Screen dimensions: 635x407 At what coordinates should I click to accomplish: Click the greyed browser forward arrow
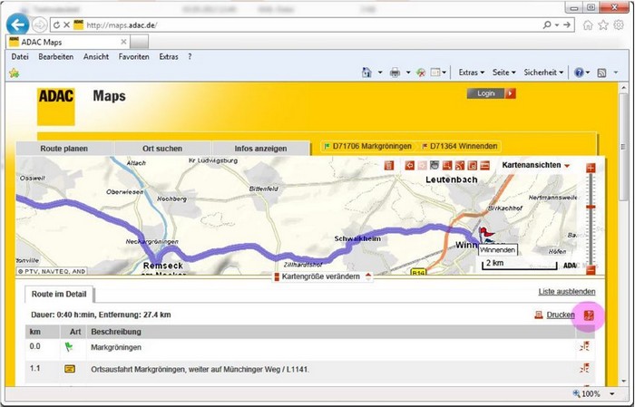[x=39, y=25]
